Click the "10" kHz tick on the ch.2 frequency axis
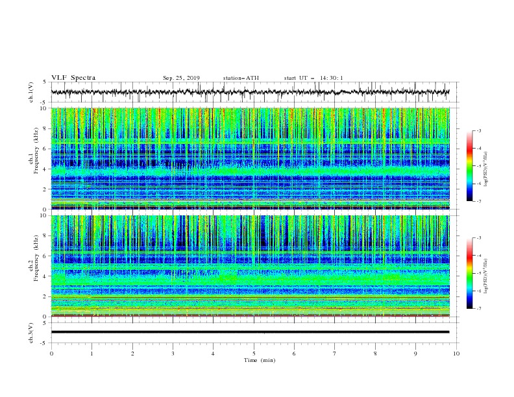 click(x=45, y=215)
